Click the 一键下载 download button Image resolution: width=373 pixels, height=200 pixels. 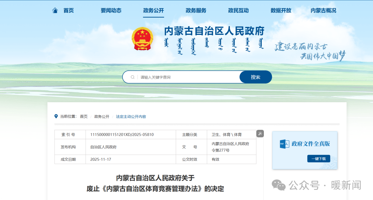pos(318,159)
